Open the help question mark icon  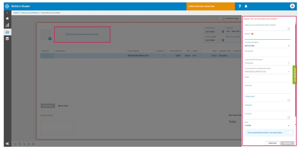click(x=240, y=6)
